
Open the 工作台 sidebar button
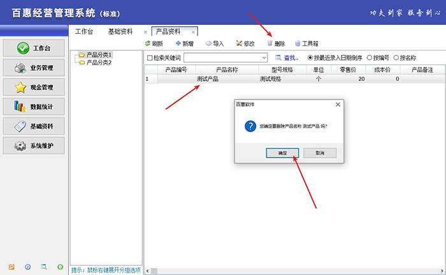coord(34,48)
